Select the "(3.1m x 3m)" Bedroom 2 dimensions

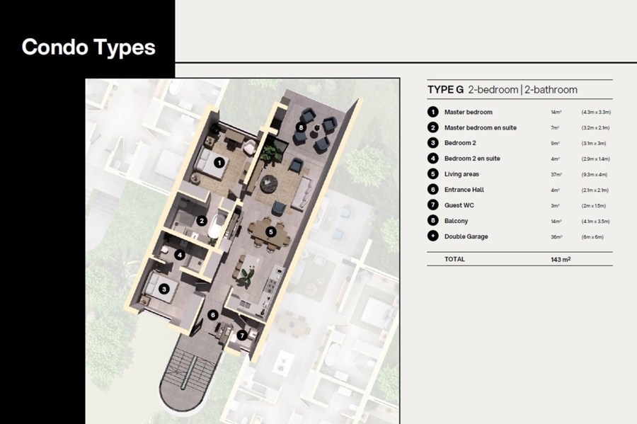[594, 144]
